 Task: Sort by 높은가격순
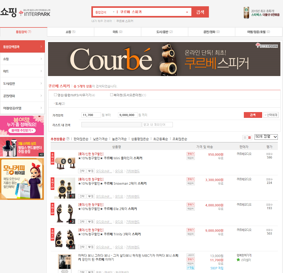click(119, 139)
